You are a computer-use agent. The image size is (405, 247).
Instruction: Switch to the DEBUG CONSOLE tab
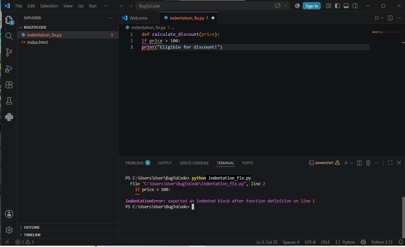194,163
